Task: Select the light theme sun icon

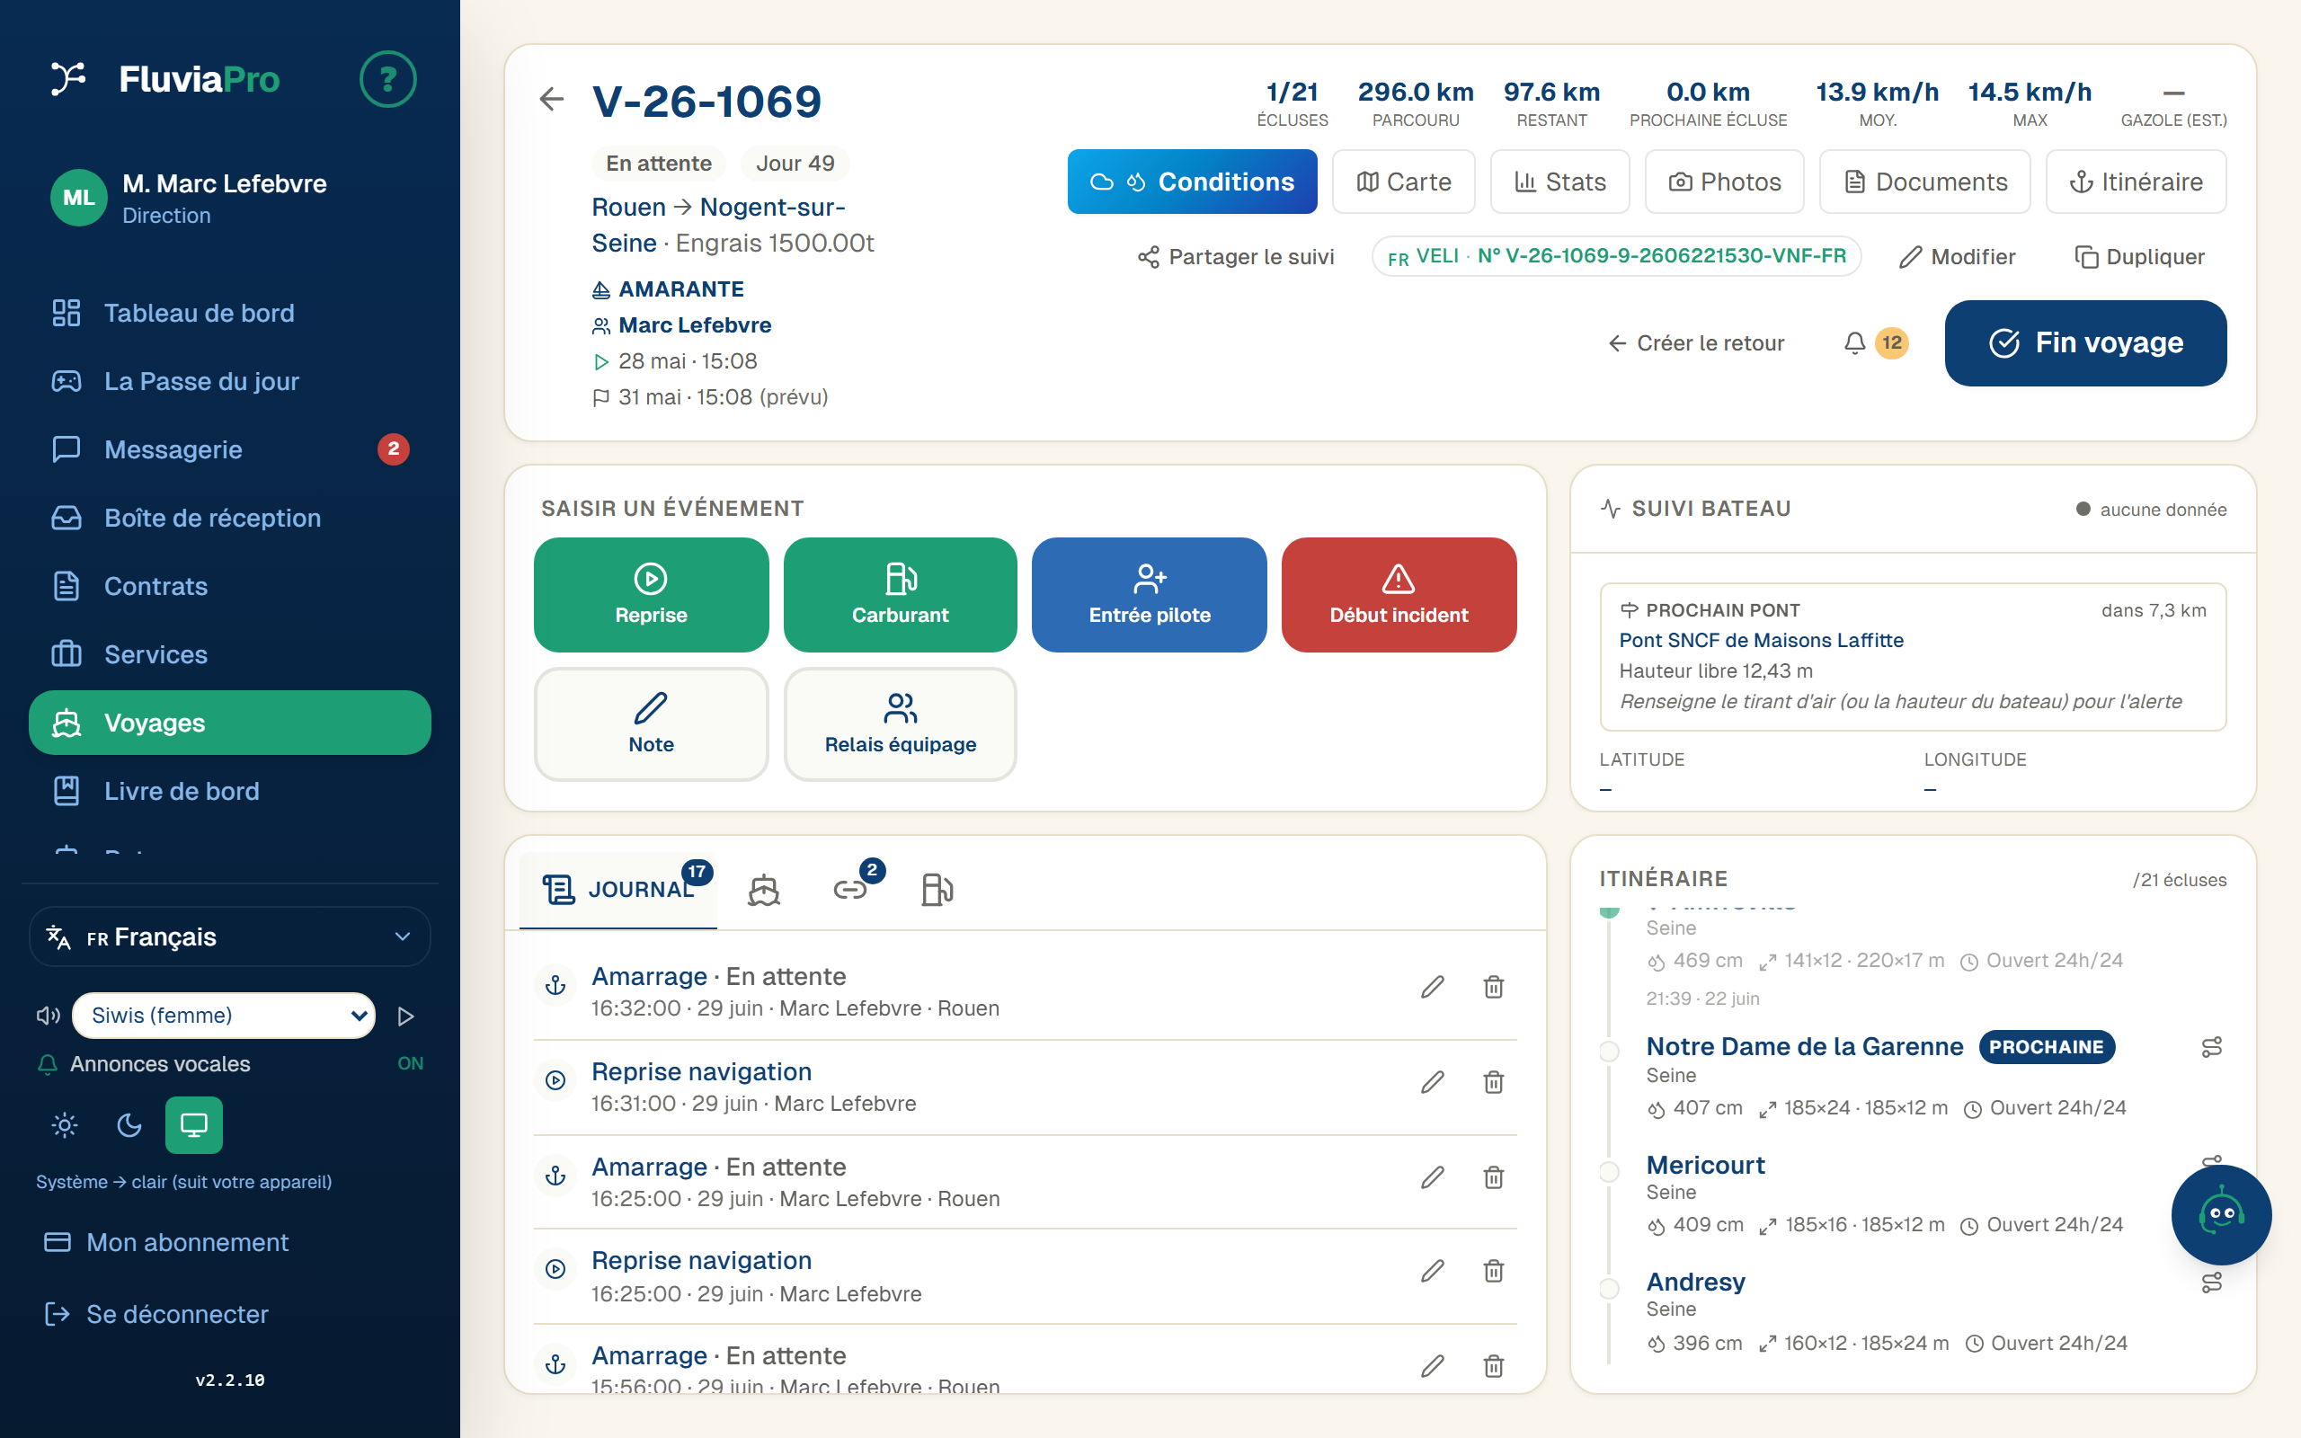Action: pyautogui.click(x=65, y=1125)
